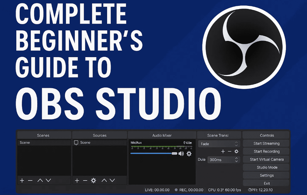Move the source down in the Sources list
The width and height of the screenshot is (307, 195).
[x=112, y=181]
